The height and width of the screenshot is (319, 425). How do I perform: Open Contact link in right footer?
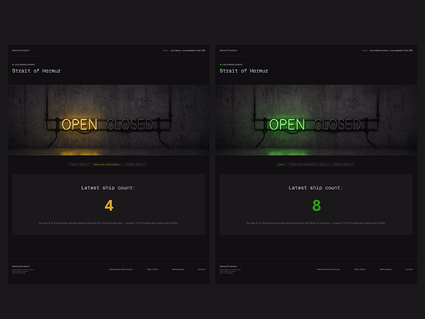(409, 270)
